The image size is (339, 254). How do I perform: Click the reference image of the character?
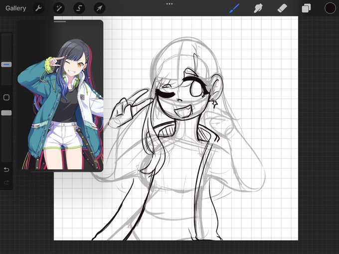pos(60,104)
